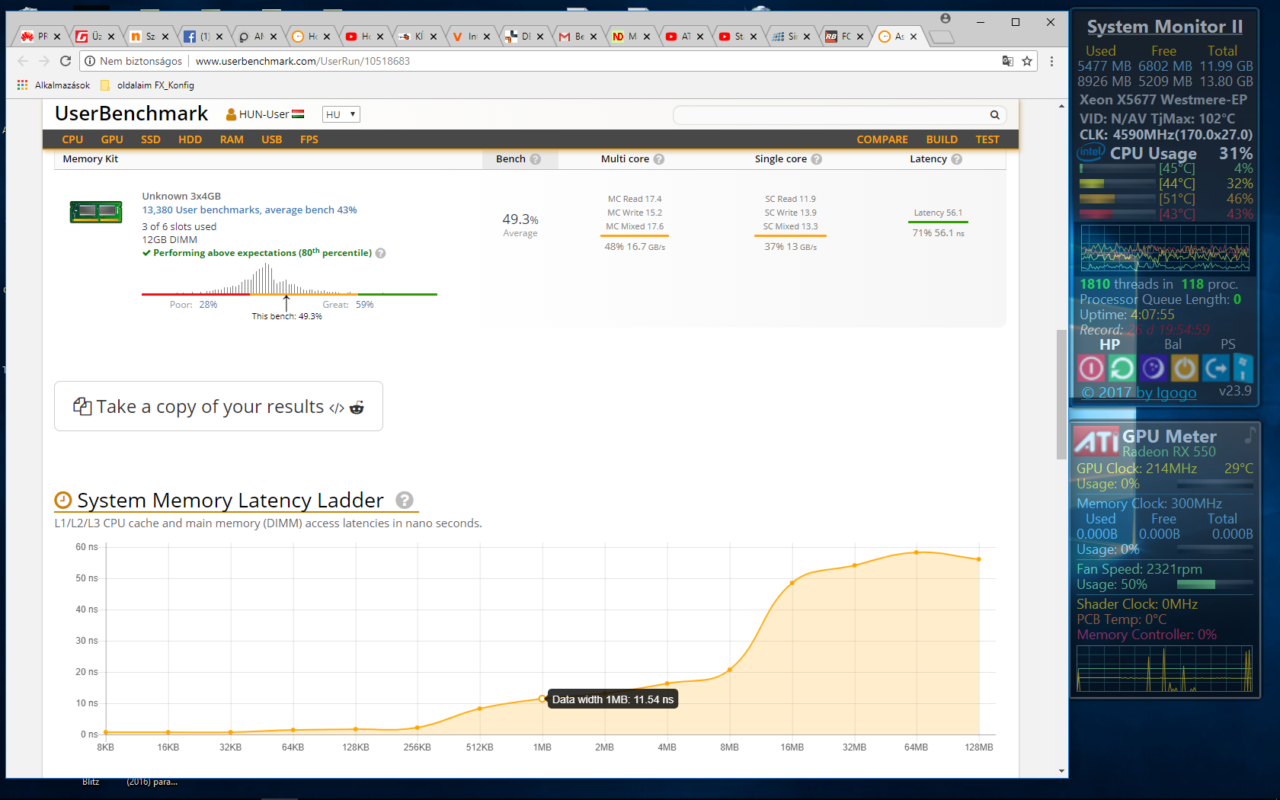The height and width of the screenshot is (800, 1280).
Task: Click the magnifier search icon on UserBenchmark
Action: [x=995, y=115]
